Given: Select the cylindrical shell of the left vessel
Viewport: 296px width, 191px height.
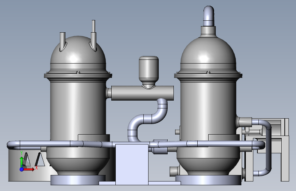Looking at the screenshot, I should (x=78, y=110).
